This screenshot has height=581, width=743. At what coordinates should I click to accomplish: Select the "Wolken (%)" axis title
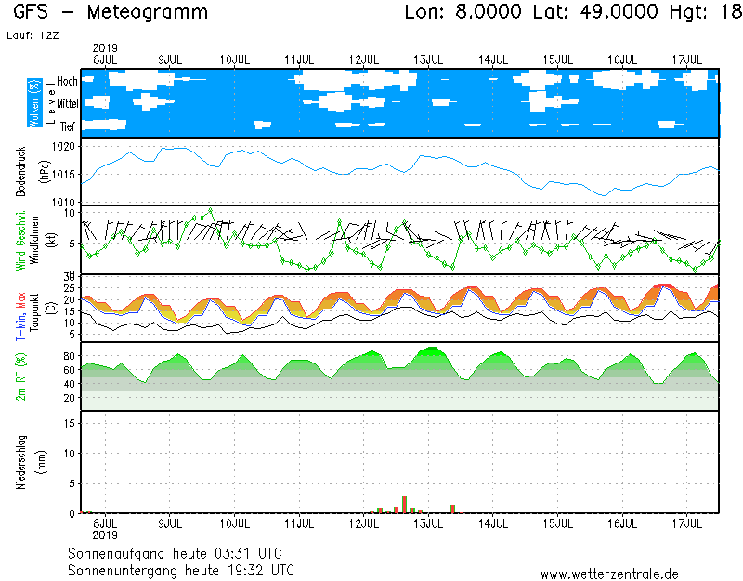click(x=34, y=103)
